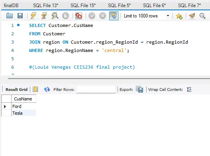Switch to the SQL File 5 tab
Viewport: 210px width, 156px height.
[x=119, y=6]
